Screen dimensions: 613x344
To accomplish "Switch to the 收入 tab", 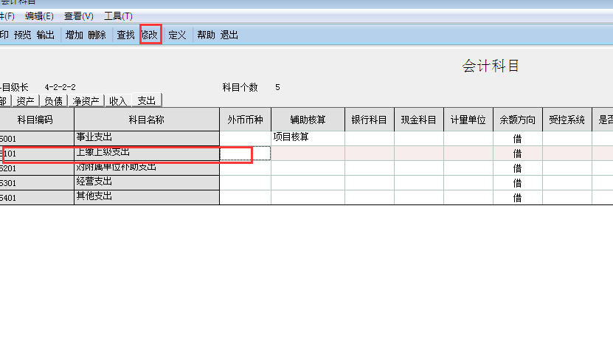I will (117, 101).
